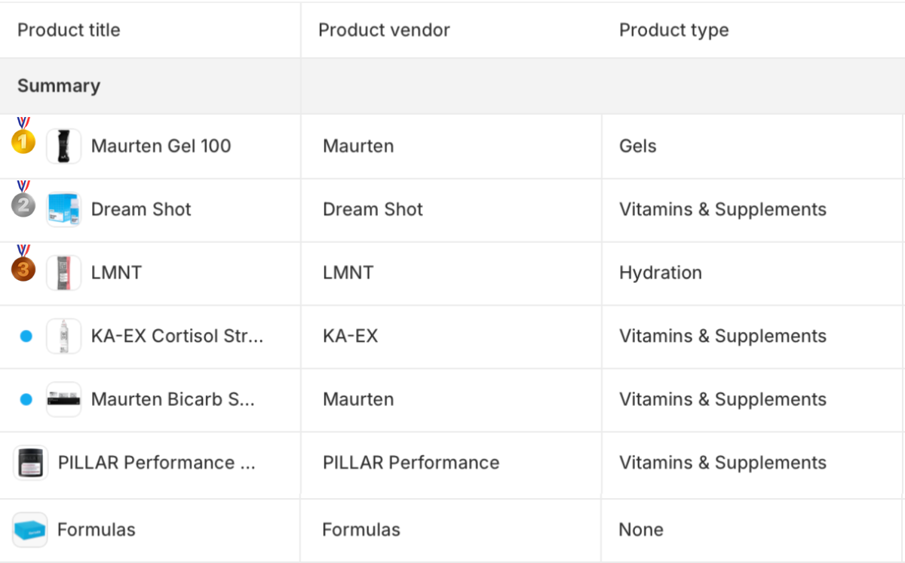Open the Dream Shot product image
905x563 pixels.
pos(63,209)
